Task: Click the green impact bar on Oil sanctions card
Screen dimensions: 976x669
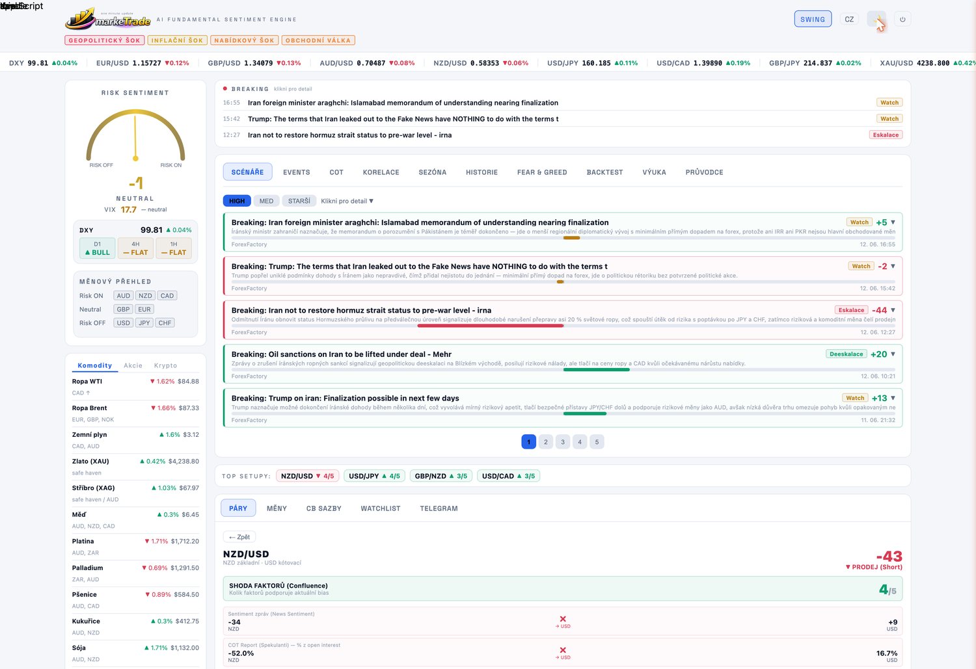Action: (x=596, y=369)
